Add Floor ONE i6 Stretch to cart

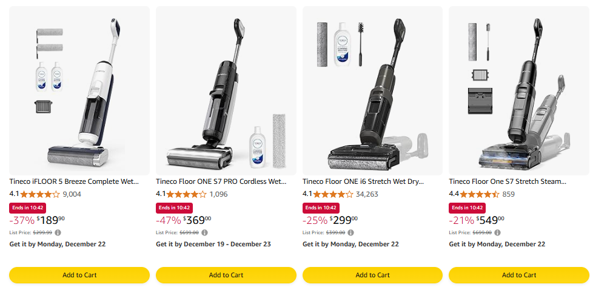point(372,275)
